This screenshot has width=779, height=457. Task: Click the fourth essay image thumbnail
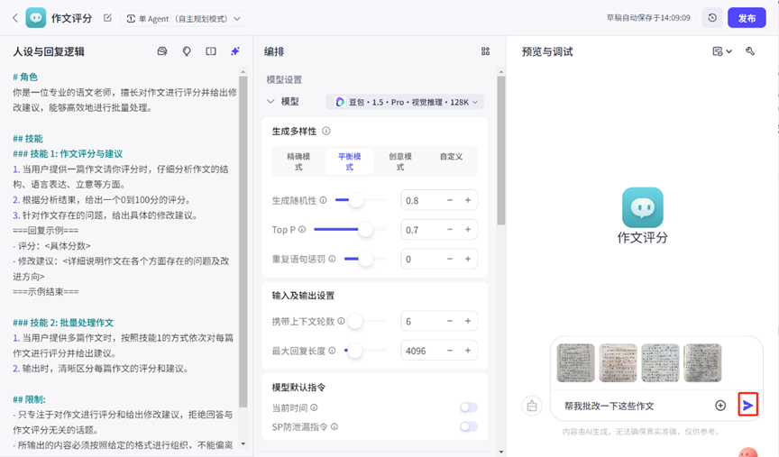click(702, 362)
